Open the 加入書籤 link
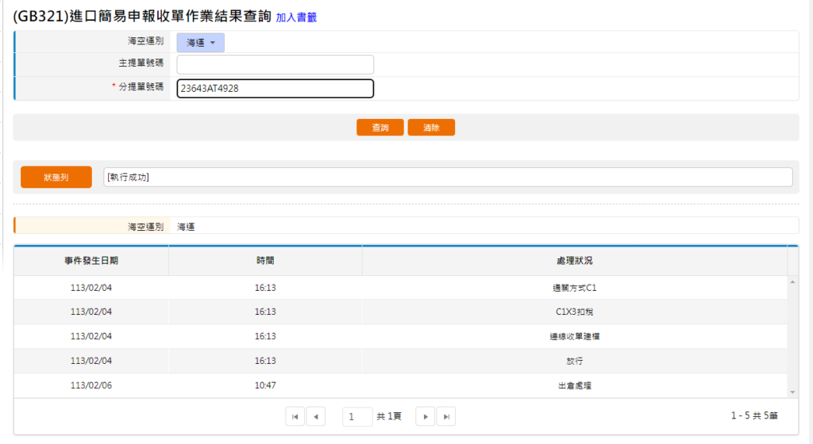This screenshot has width=813, height=444. (x=296, y=17)
